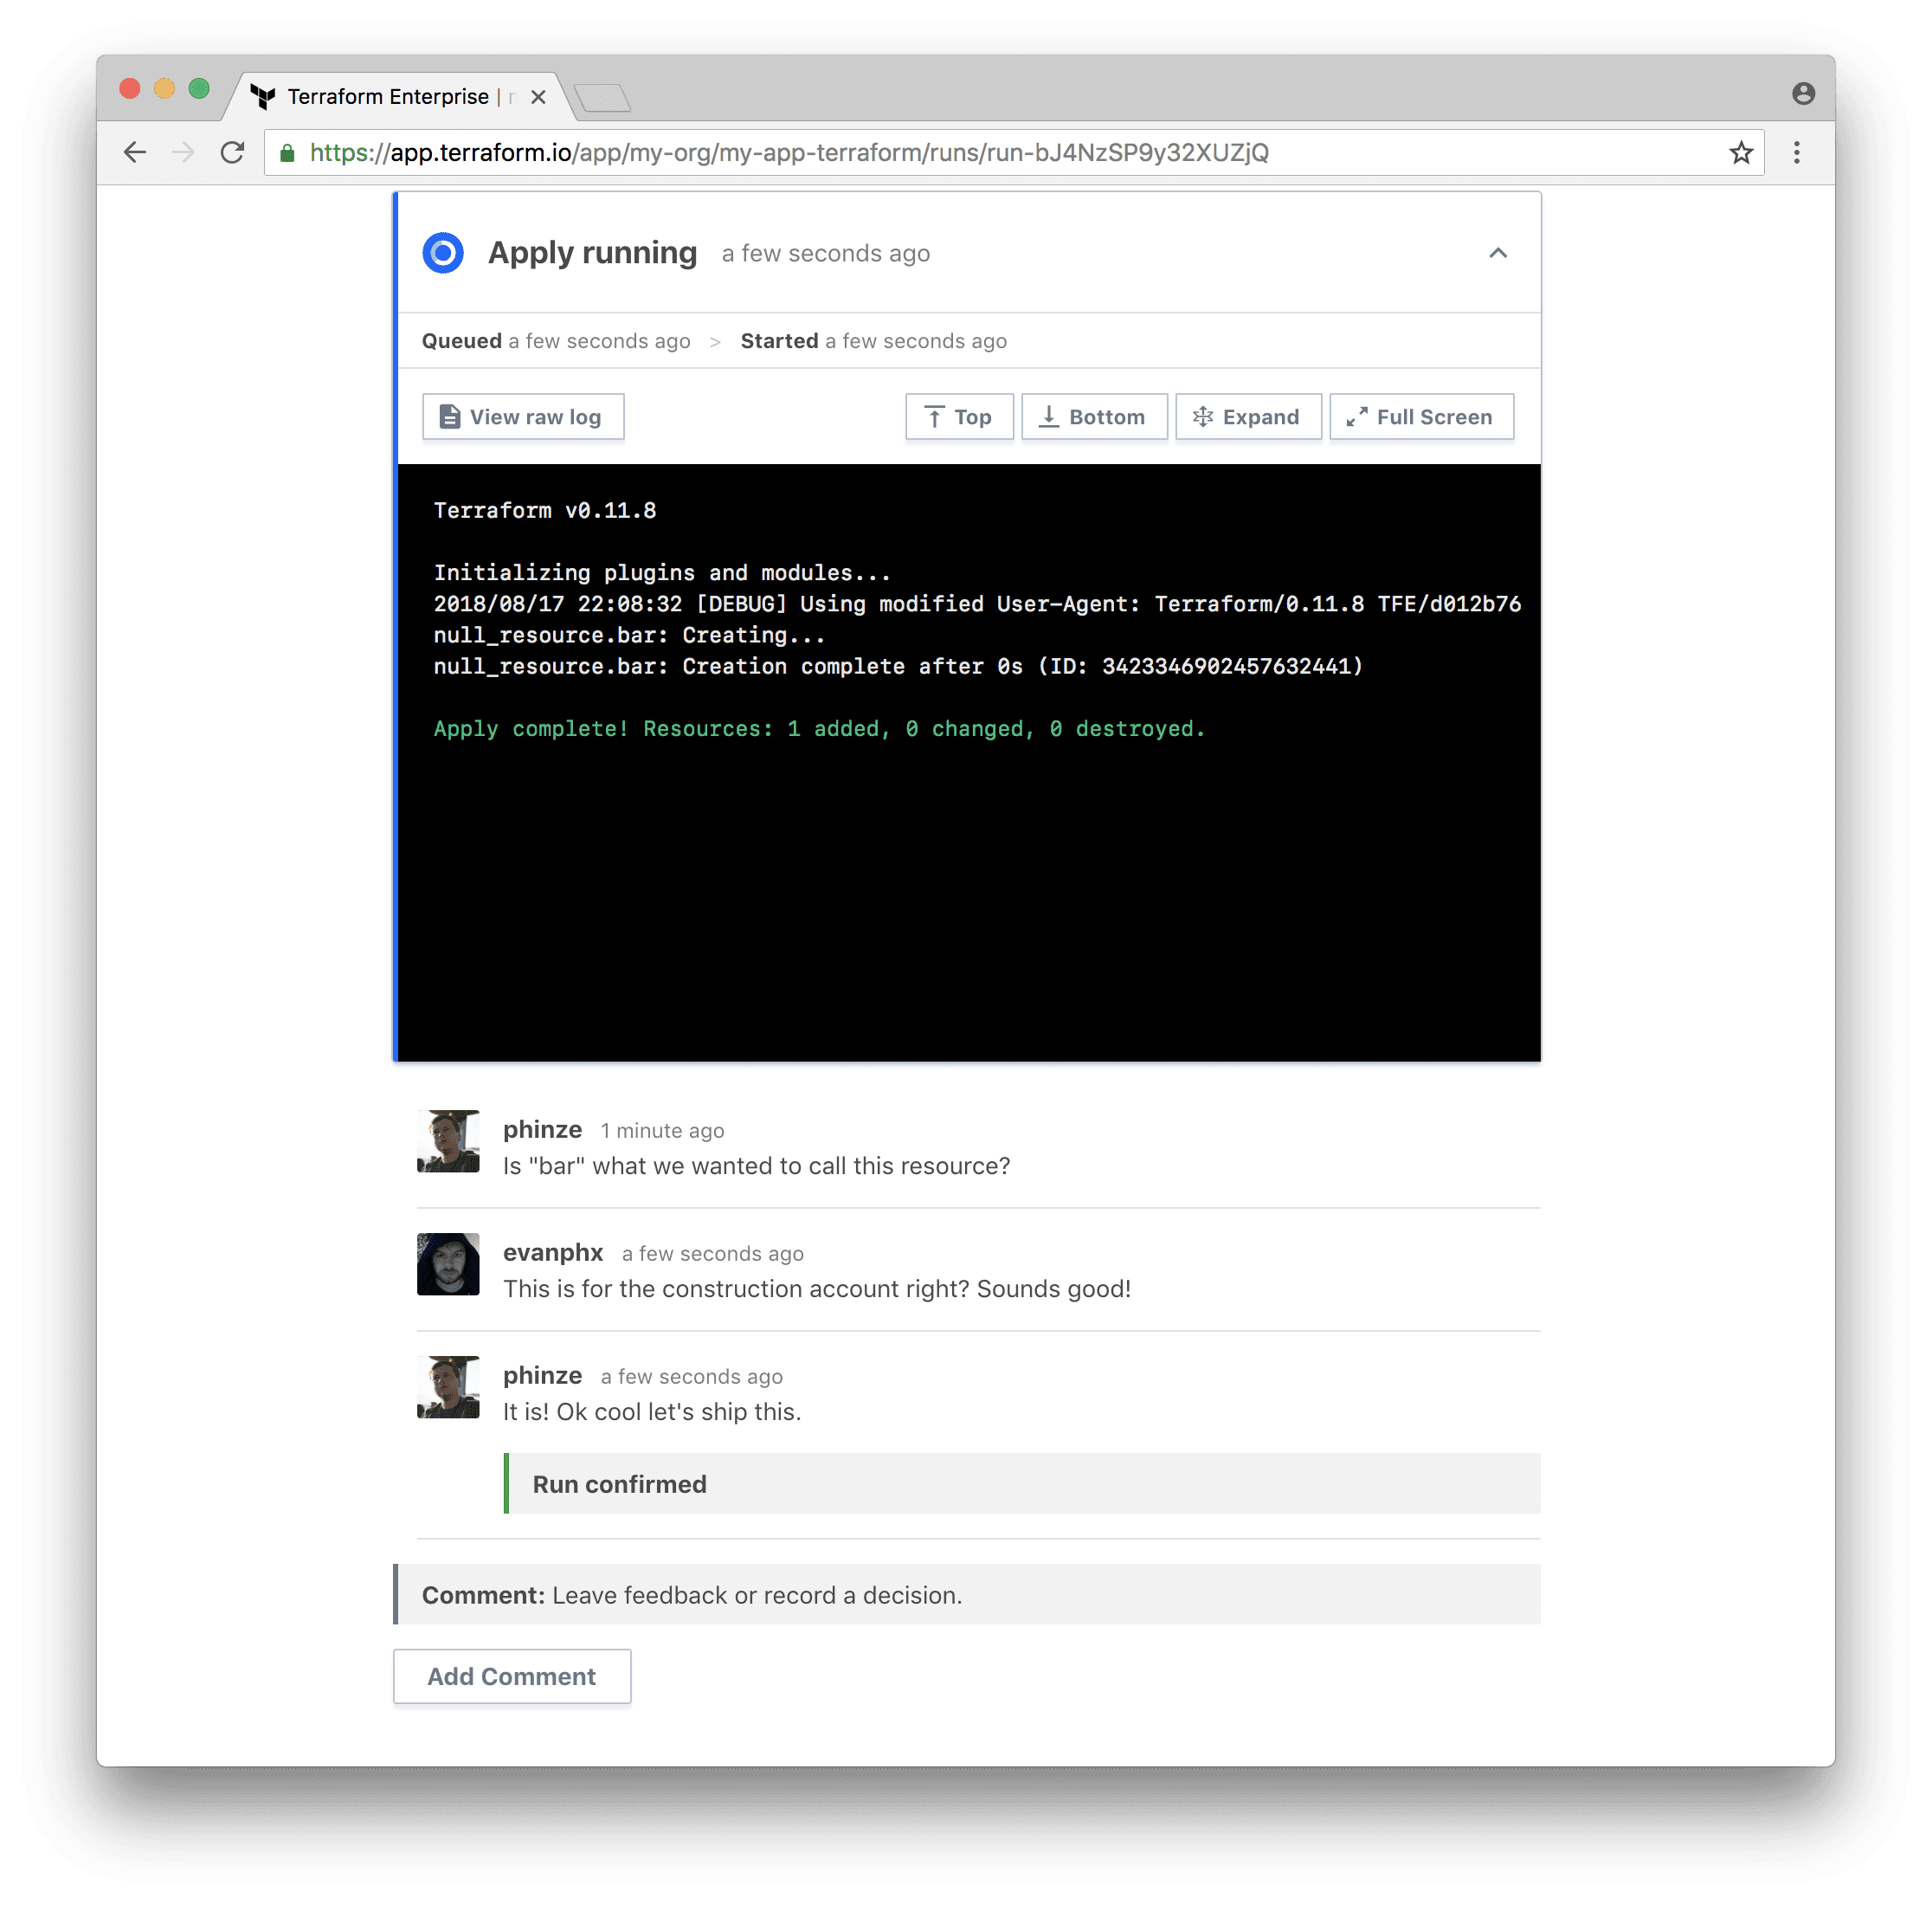Click the View raw log icon

(448, 417)
